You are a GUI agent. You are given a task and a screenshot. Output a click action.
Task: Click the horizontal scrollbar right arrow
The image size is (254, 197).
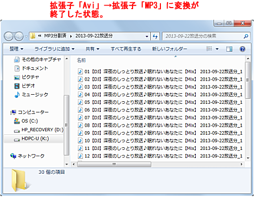tap(241, 164)
